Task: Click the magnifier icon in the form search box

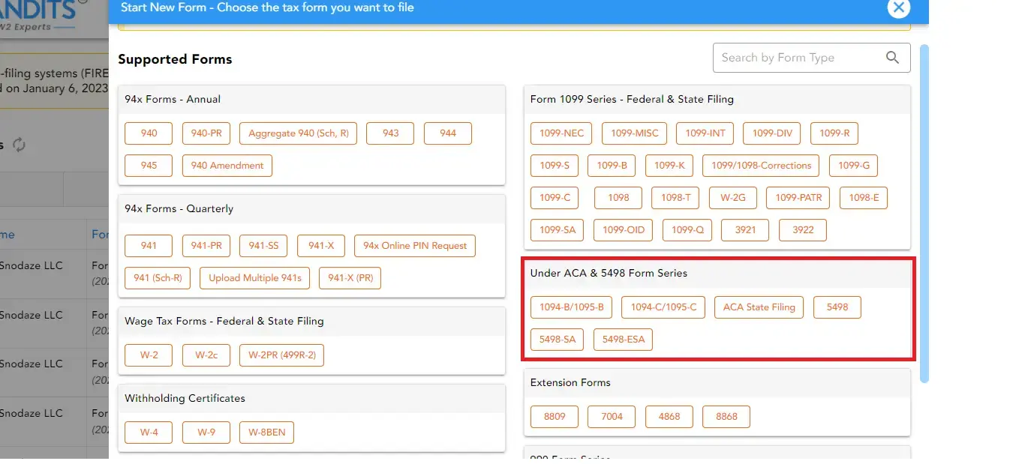Action: click(892, 58)
